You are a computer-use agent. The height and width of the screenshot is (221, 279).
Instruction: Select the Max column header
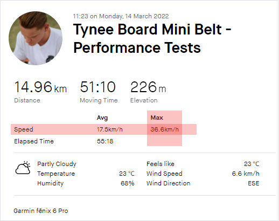[157, 118]
